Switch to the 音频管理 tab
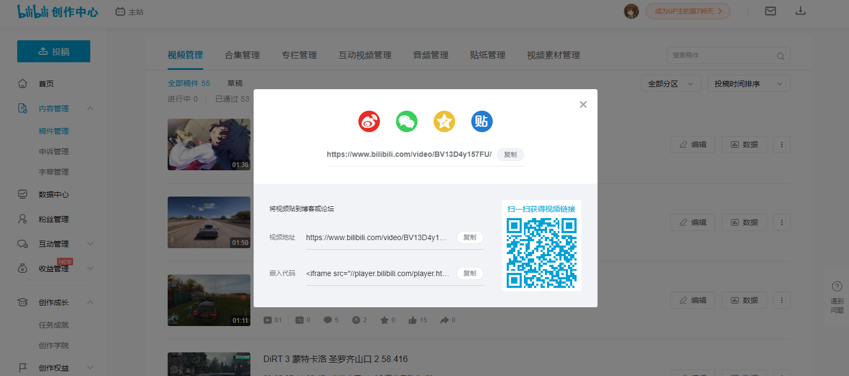 tap(430, 55)
